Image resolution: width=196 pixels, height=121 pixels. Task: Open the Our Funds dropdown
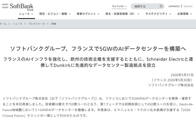119,6
